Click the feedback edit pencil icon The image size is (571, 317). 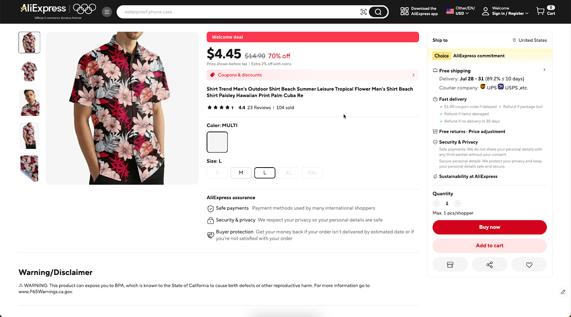click(563, 292)
